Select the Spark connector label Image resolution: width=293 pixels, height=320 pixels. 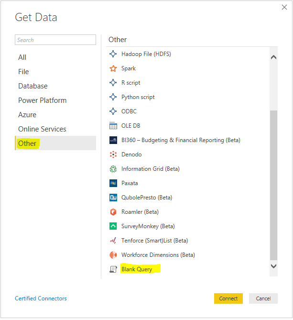(x=129, y=68)
